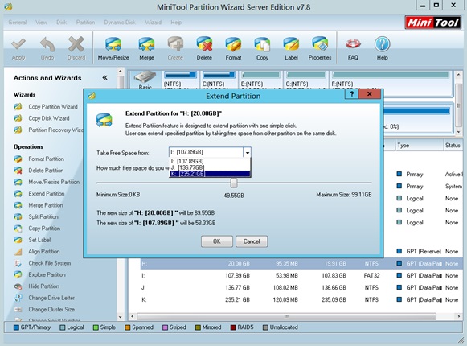This screenshot has width=467, height=346.
Task: Confirm with the OK button
Action: (x=217, y=241)
